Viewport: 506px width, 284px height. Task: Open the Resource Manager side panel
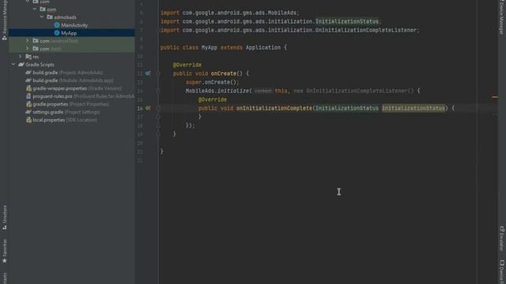pos(5,20)
